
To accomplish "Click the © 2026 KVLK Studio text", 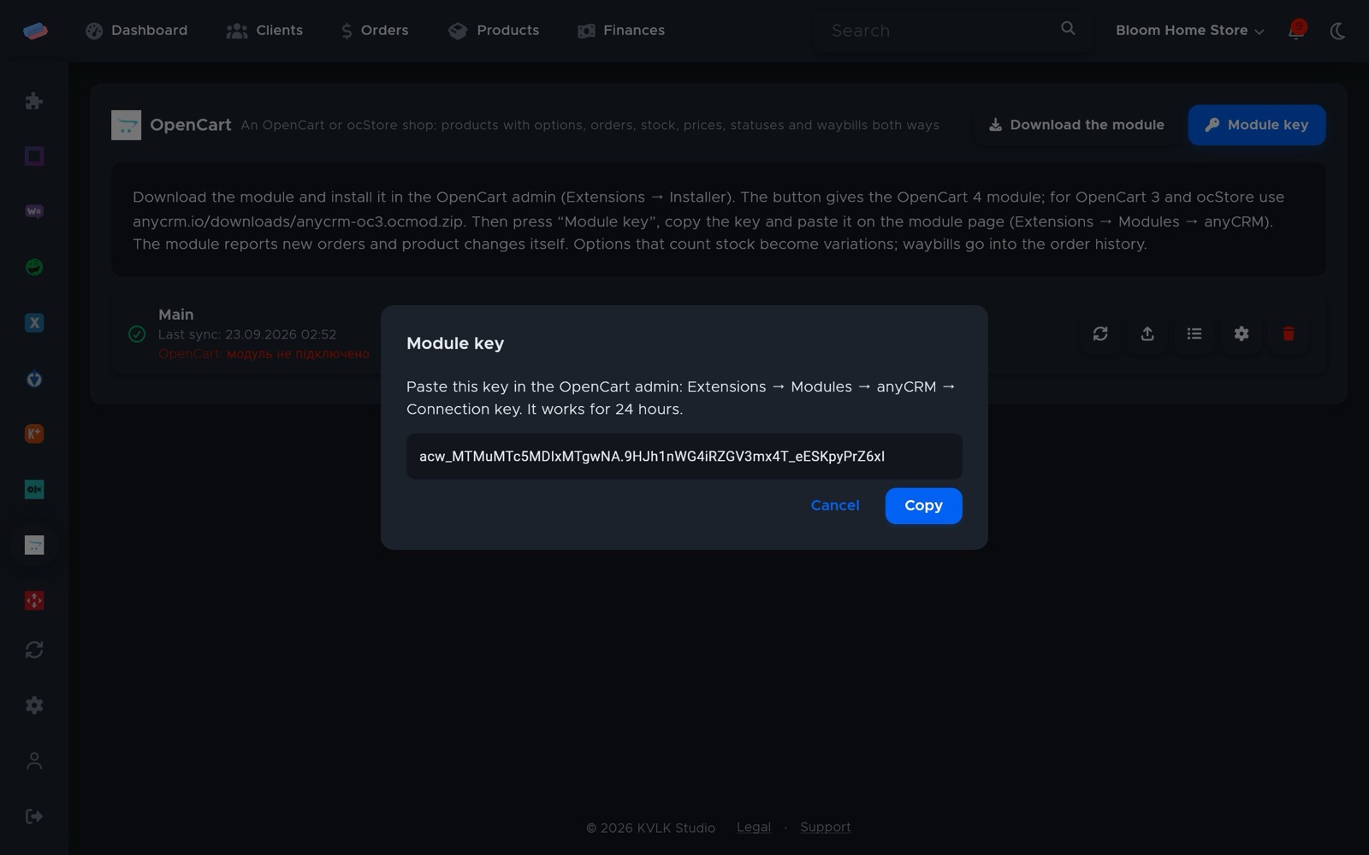I will pos(650,828).
